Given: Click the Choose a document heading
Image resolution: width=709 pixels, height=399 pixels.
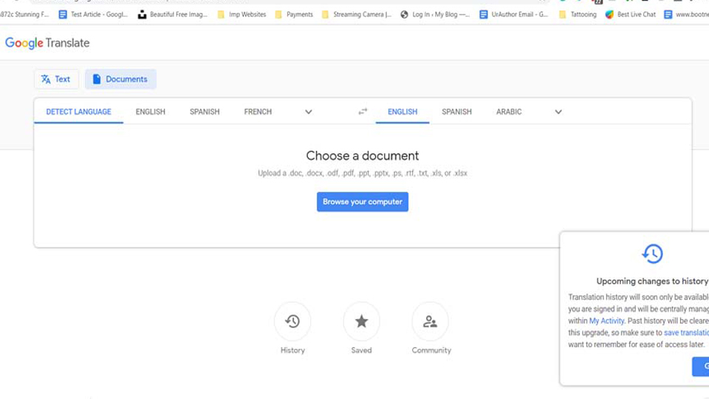Looking at the screenshot, I should (x=363, y=156).
